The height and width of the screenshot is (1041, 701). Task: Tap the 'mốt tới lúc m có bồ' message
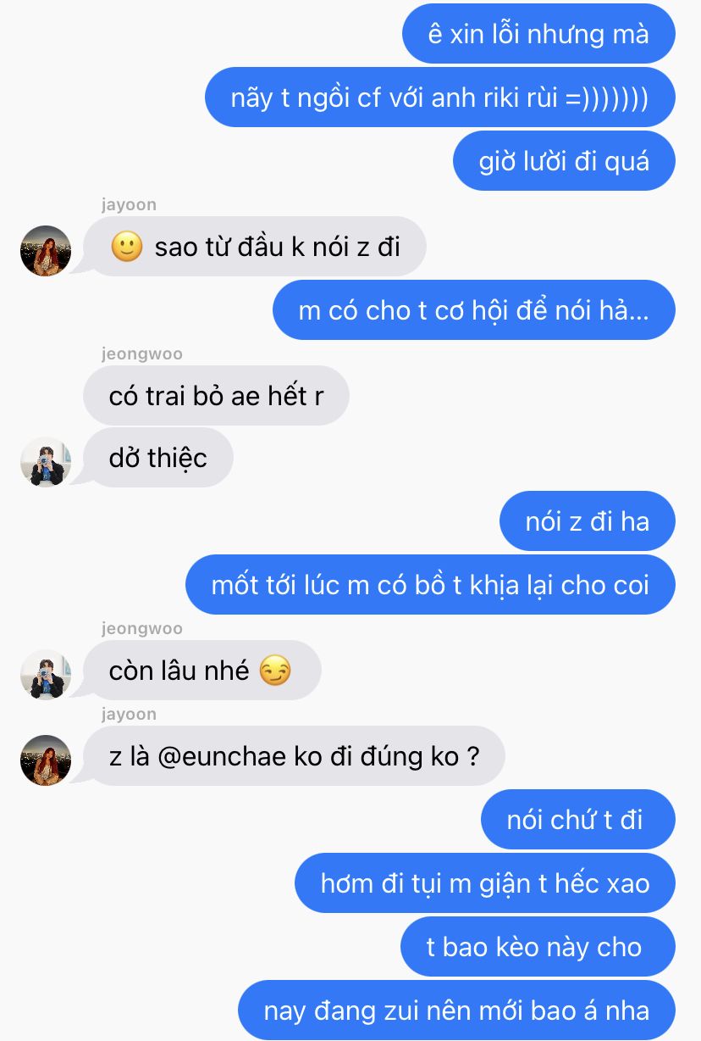430,585
